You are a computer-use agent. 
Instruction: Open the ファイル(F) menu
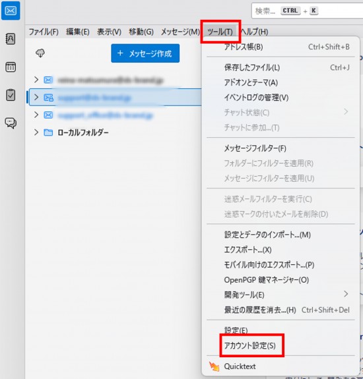(44, 32)
